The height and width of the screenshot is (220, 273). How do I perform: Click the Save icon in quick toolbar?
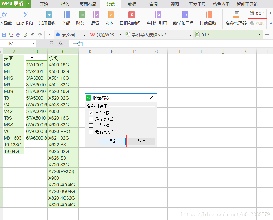tap(4, 35)
